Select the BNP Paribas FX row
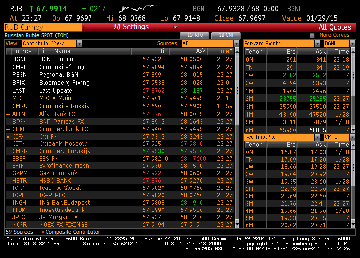Screen dimensions: 360x258 [x=120, y=122]
